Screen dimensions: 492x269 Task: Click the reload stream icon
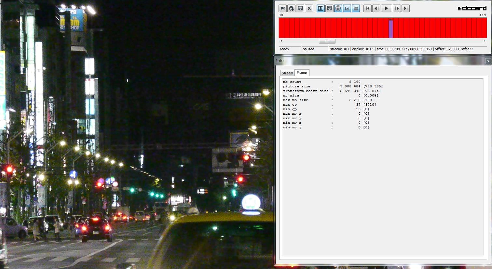(x=291, y=8)
